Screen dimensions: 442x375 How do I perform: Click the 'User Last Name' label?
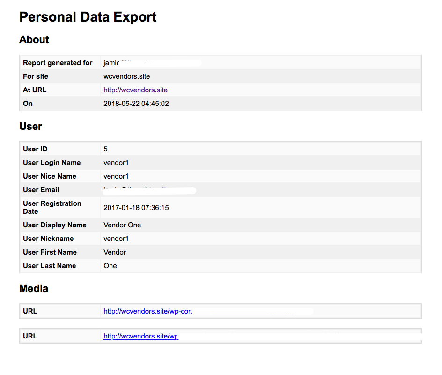[x=49, y=265]
